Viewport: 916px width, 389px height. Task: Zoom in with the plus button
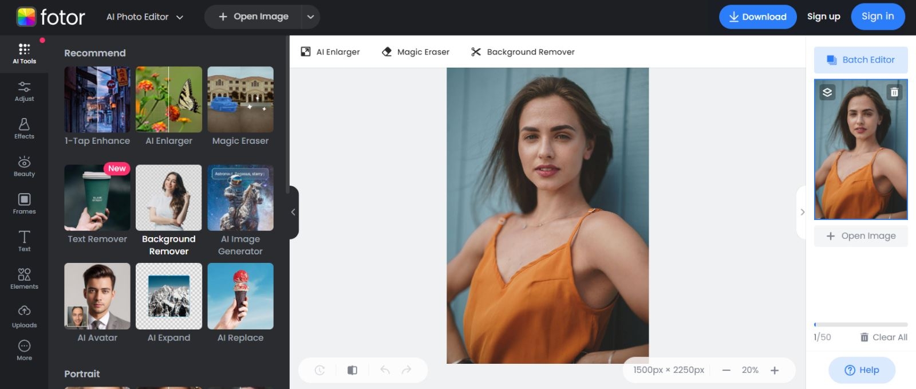[775, 370]
